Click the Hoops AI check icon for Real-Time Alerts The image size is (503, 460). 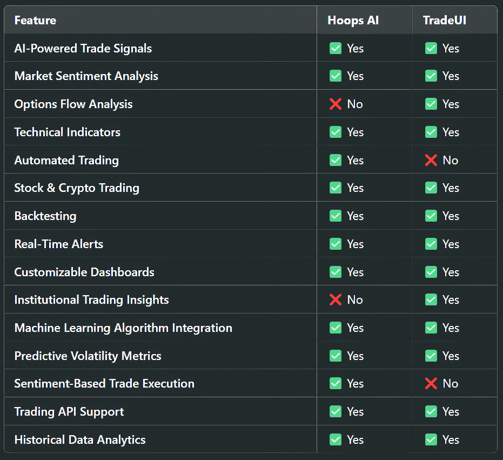(x=336, y=244)
